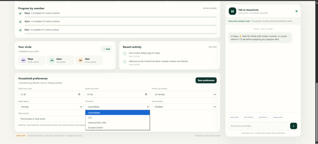This screenshot has height=144, width=318.
Task: Click the activity icon for 'New routine added'
Action: pyautogui.click(x=125, y=53)
